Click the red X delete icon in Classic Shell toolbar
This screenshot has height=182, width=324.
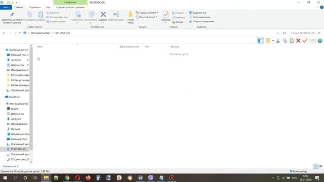coord(298,40)
